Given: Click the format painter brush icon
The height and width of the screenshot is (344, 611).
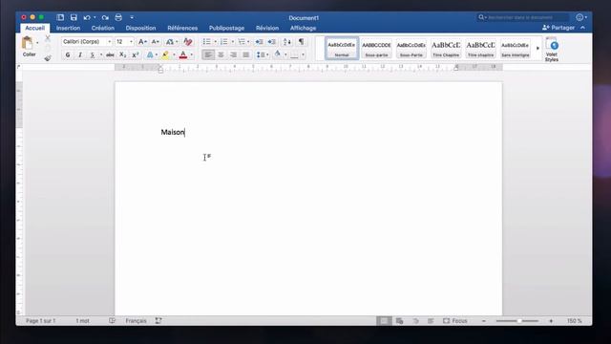Looking at the screenshot, I should [48, 58].
